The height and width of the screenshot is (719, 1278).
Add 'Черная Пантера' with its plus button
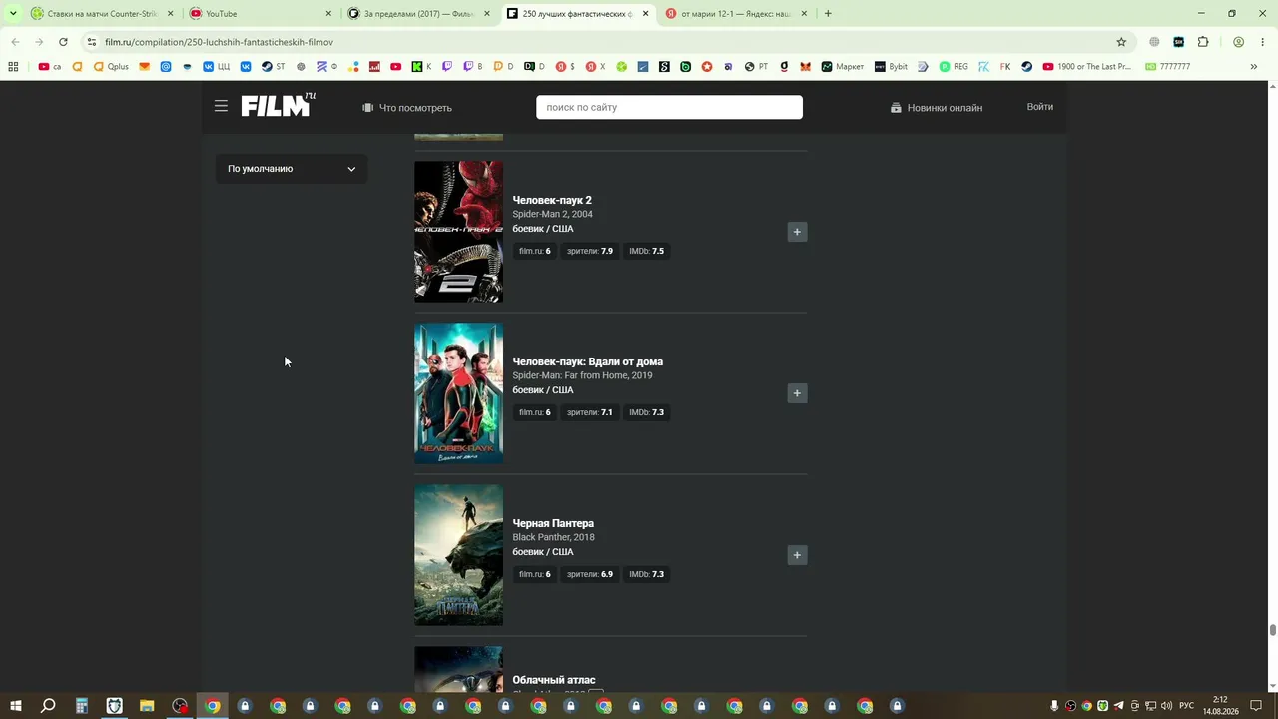coord(797,555)
